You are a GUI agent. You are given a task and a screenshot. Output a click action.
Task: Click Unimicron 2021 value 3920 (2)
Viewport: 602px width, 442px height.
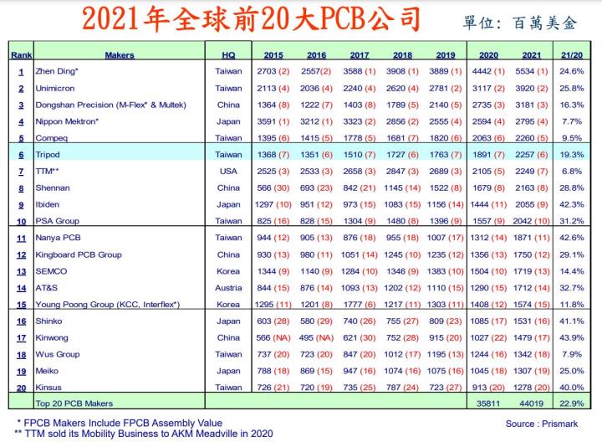click(532, 89)
